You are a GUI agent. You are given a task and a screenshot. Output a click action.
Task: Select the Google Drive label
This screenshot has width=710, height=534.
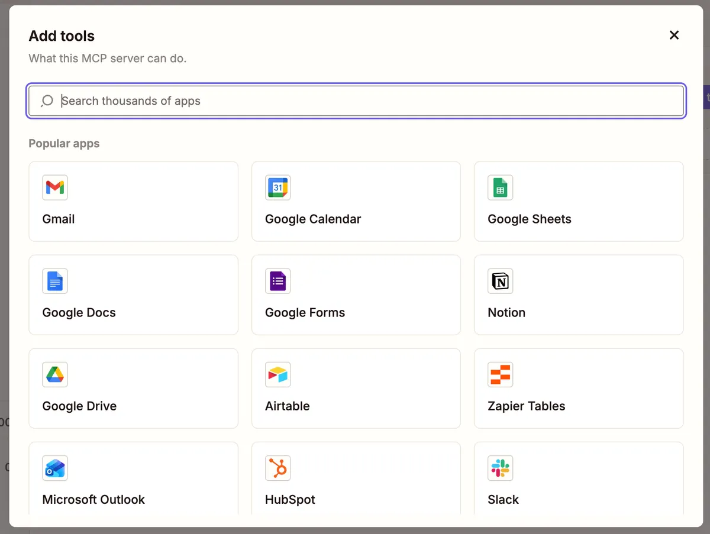(79, 406)
